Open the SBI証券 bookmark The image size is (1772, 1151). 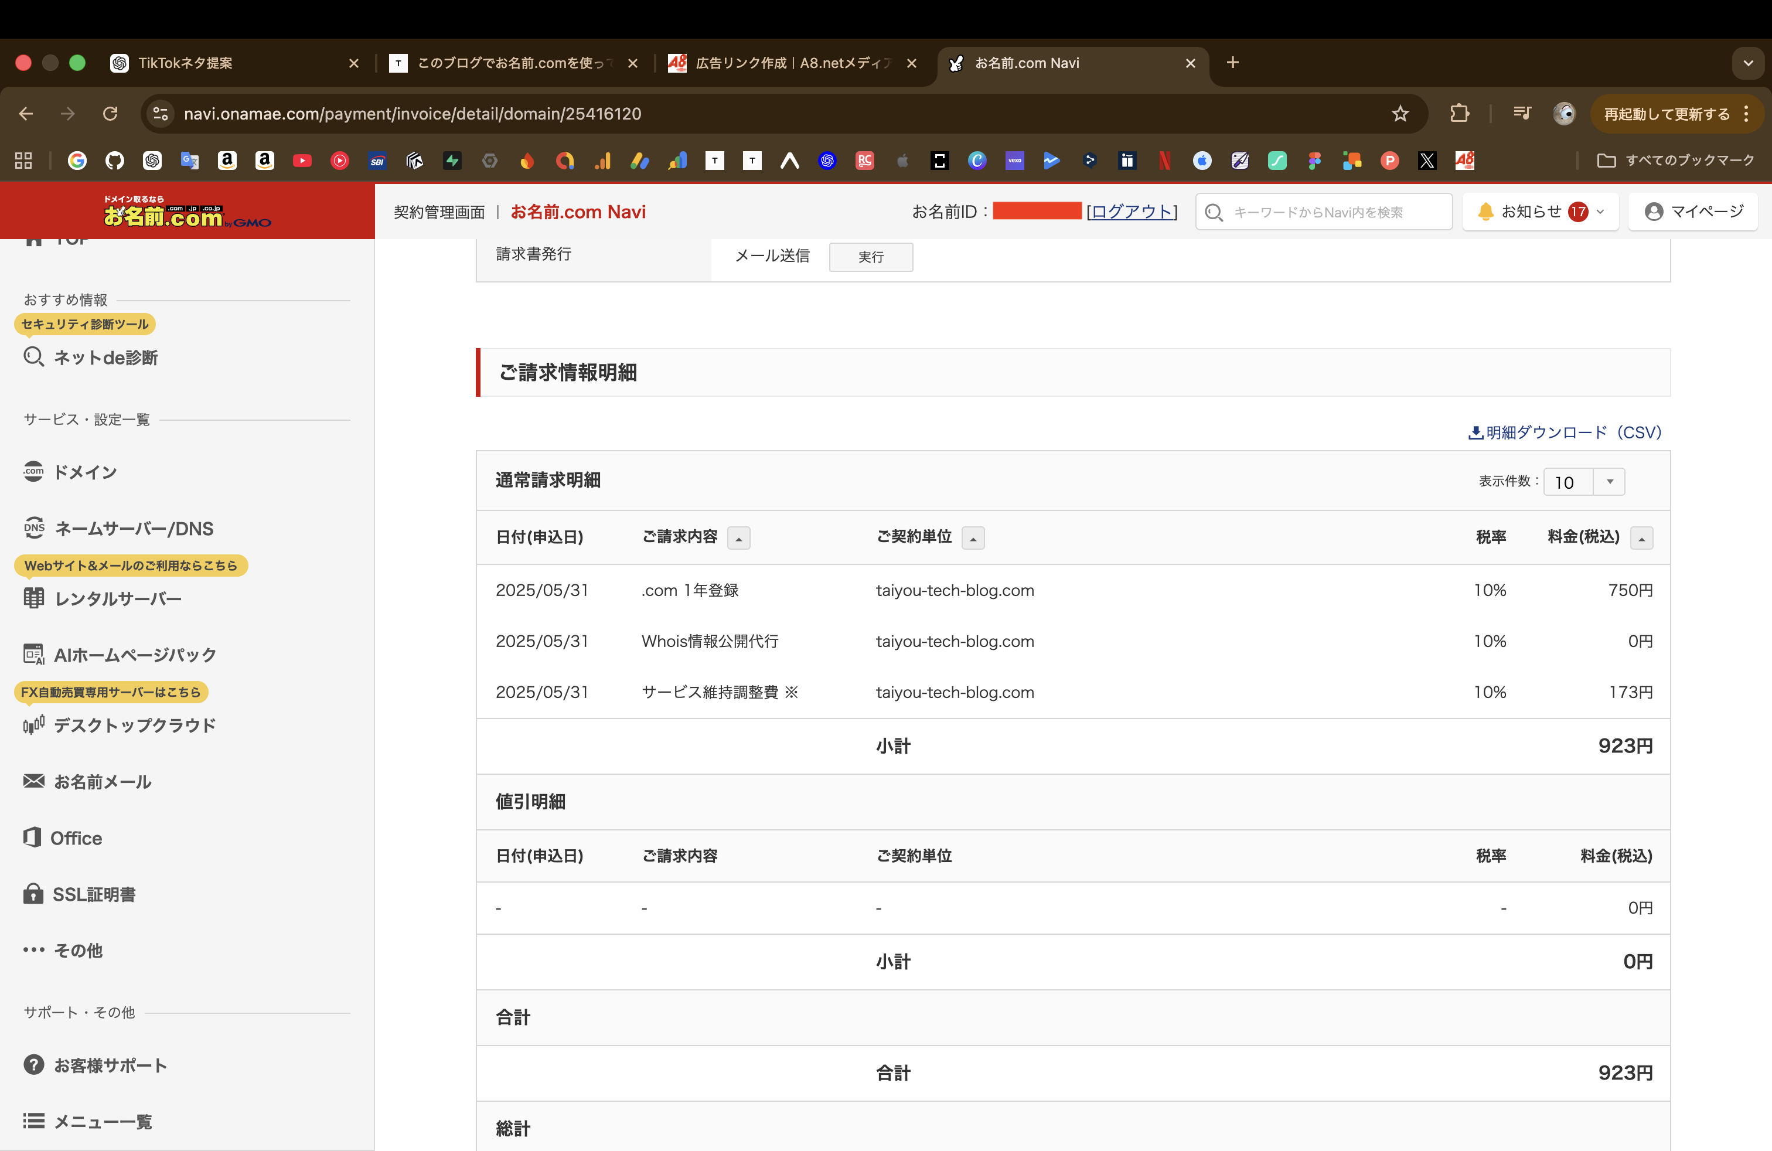coord(377,160)
